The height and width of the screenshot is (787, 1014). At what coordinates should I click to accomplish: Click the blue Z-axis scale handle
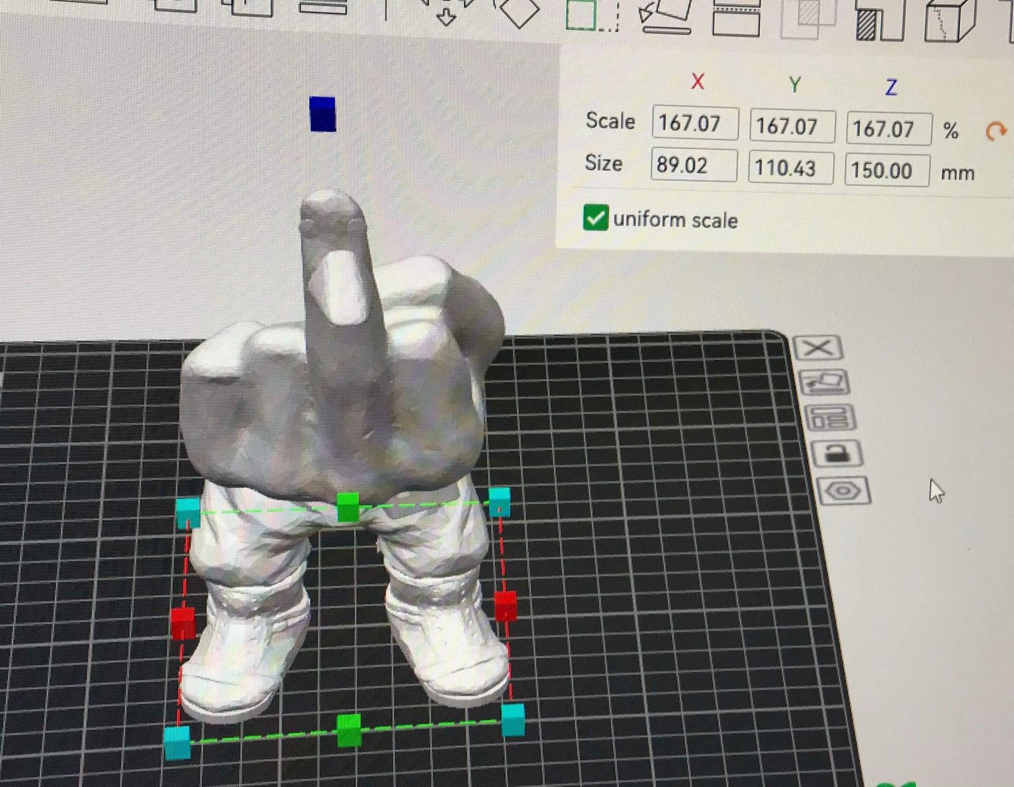pyautogui.click(x=322, y=114)
